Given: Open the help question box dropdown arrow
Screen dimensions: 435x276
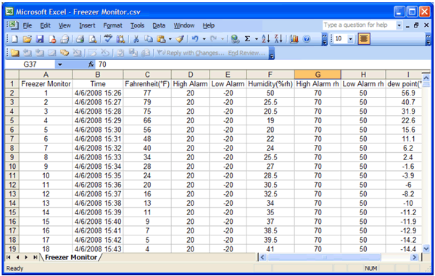Looking at the screenshot, I should 399,25.
